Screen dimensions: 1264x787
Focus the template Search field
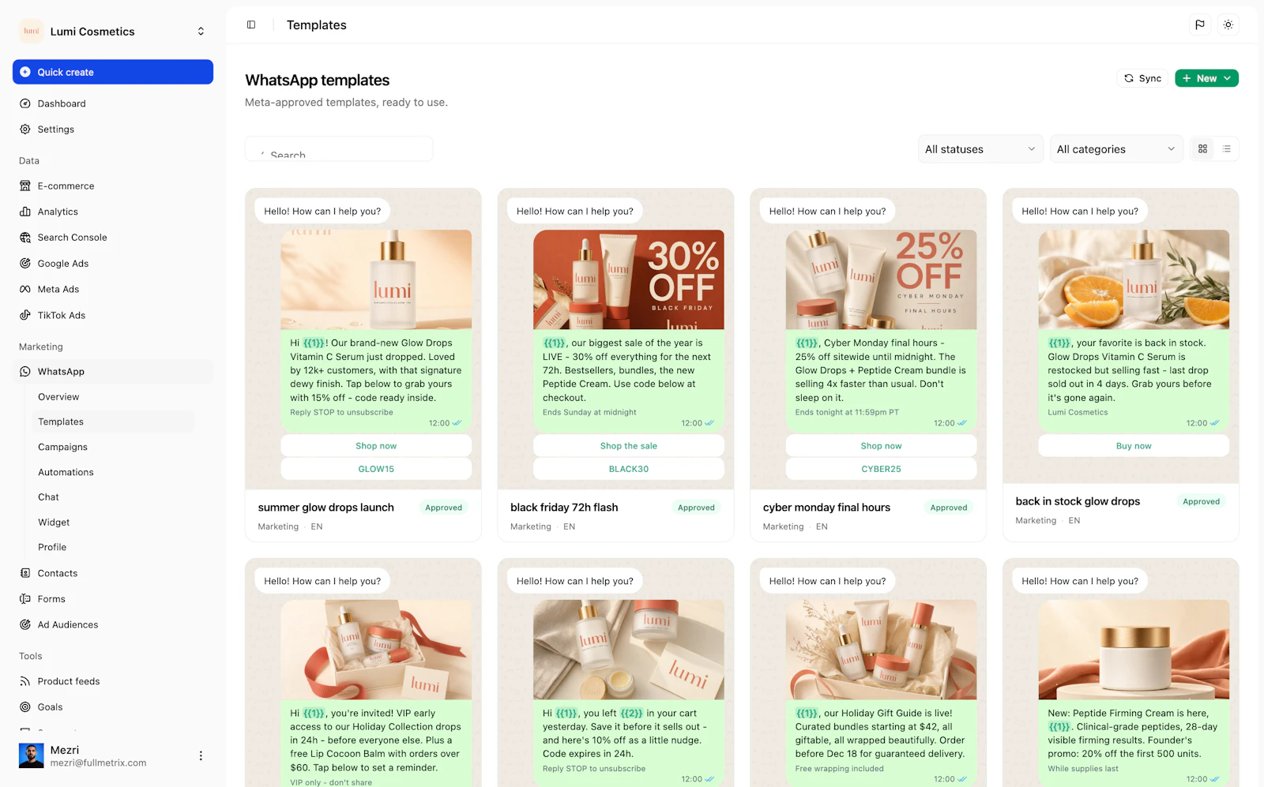(339, 149)
